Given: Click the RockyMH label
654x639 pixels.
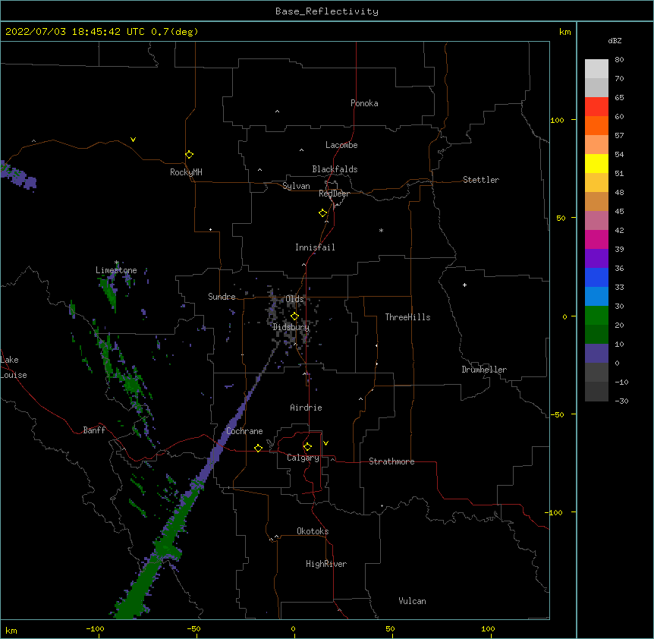Looking at the screenshot, I should pyautogui.click(x=186, y=172).
